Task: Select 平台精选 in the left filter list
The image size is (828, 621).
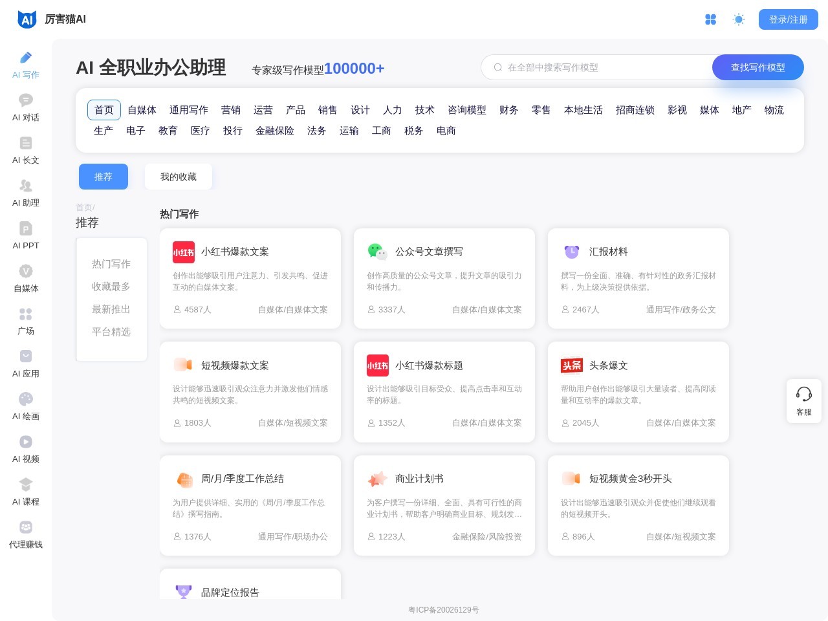Action: (x=111, y=332)
